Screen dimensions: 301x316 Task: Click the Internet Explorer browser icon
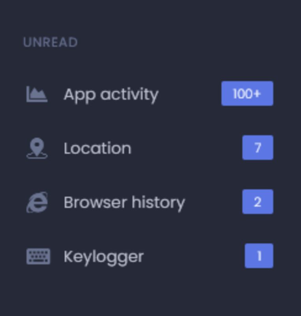(x=37, y=202)
